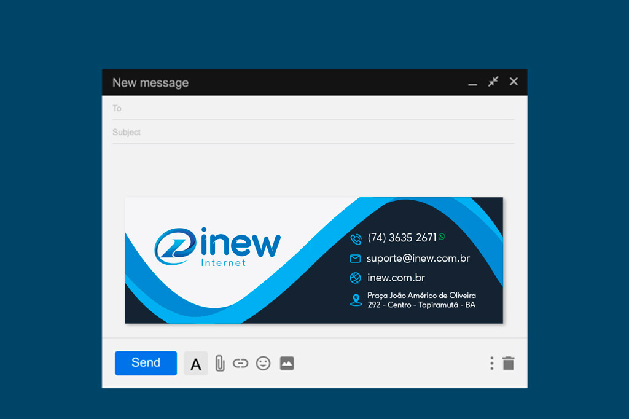The width and height of the screenshot is (629, 419).
Task: Insert a photo using the image icon
Action: [287, 364]
